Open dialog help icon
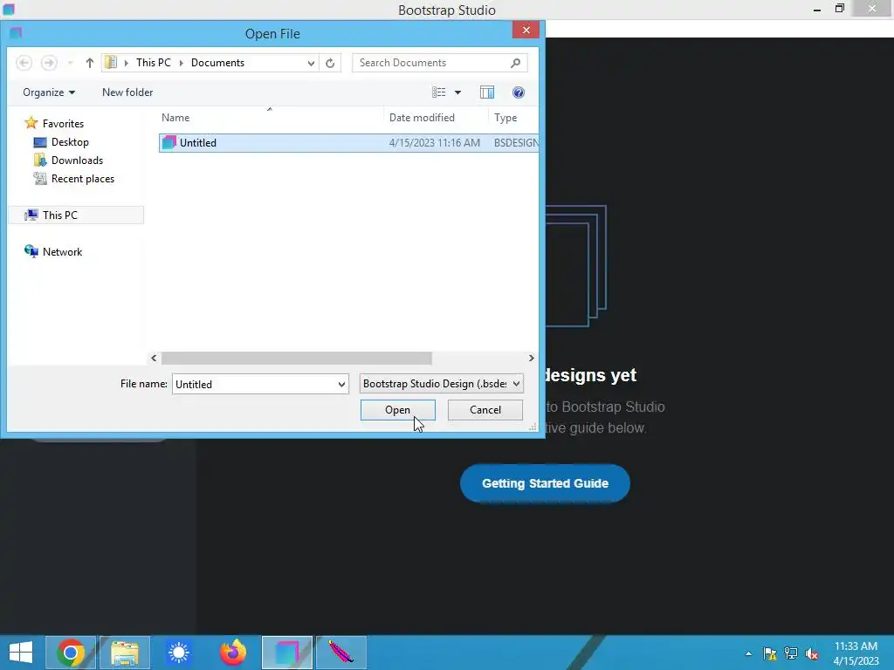The image size is (894, 670). [519, 92]
